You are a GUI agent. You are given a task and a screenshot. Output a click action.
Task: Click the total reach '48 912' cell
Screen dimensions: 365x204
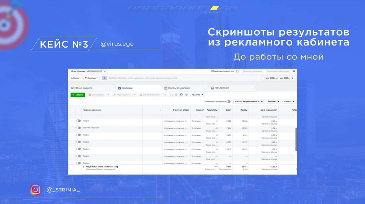click(228, 167)
